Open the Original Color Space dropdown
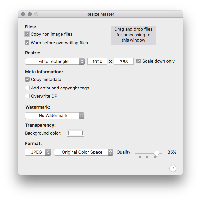 (84, 152)
